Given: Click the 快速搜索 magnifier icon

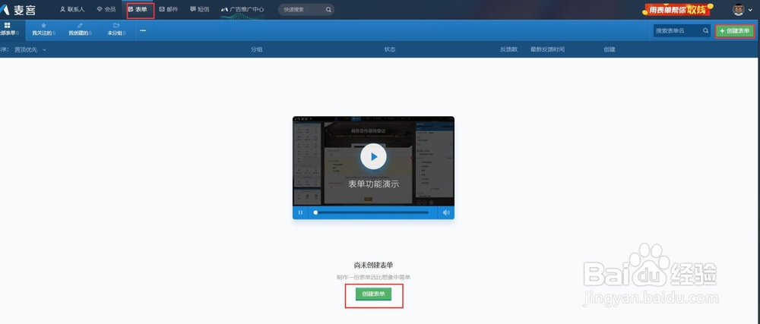Looking at the screenshot, I should coord(328,9).
